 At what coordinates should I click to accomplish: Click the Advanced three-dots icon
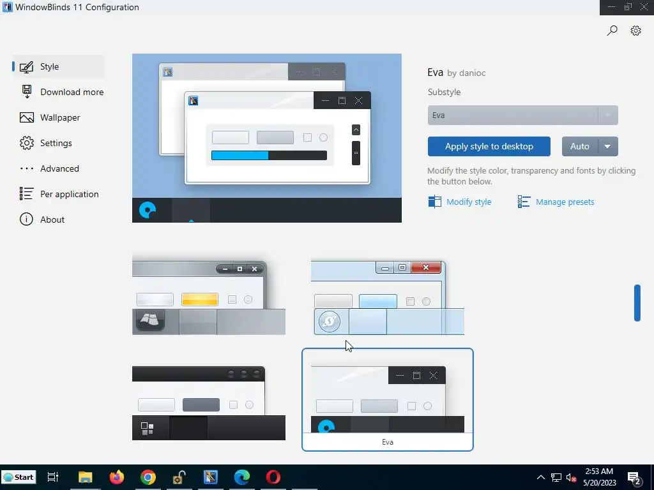click(27, 168)
